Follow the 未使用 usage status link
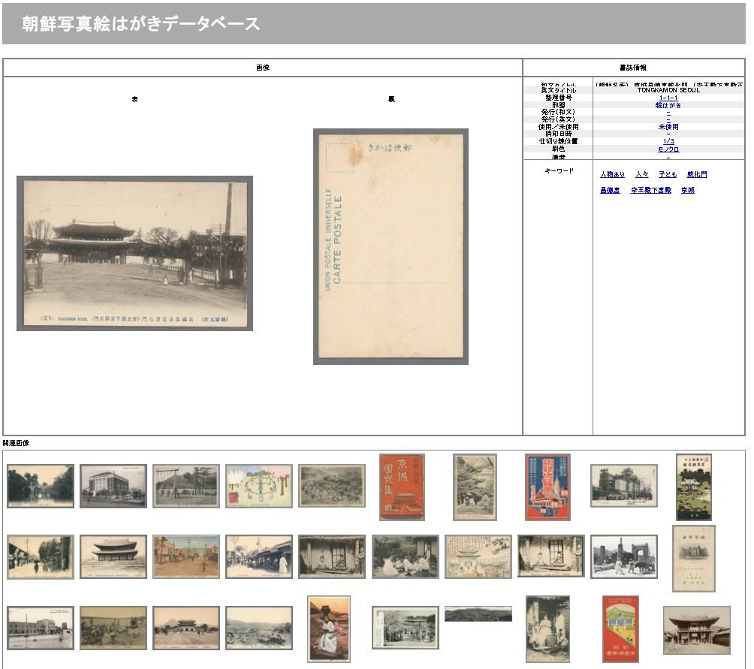 (668, 127)
